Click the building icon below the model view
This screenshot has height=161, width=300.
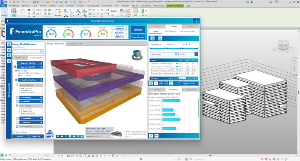[x=50, y=134]
